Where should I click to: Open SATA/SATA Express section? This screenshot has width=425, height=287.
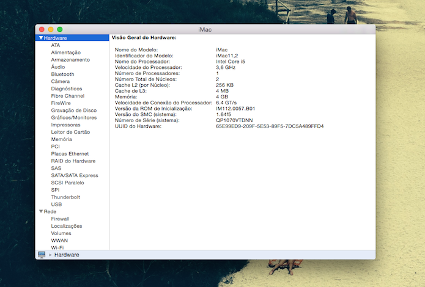[x=75, y=175]
